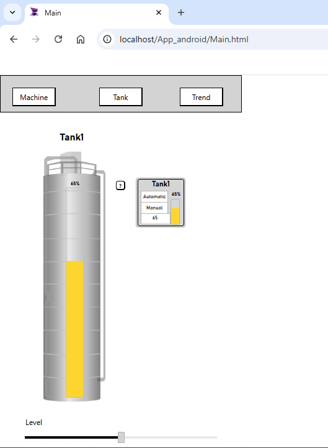The image size is (328, 448).
Task: Open the Tank page
Action: coord(121,97)
